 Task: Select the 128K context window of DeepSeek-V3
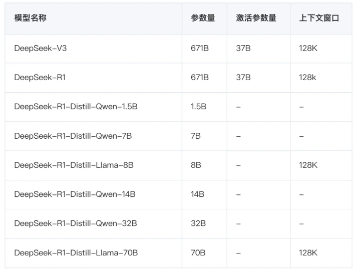pyautogui.click(x=308, y=49)
